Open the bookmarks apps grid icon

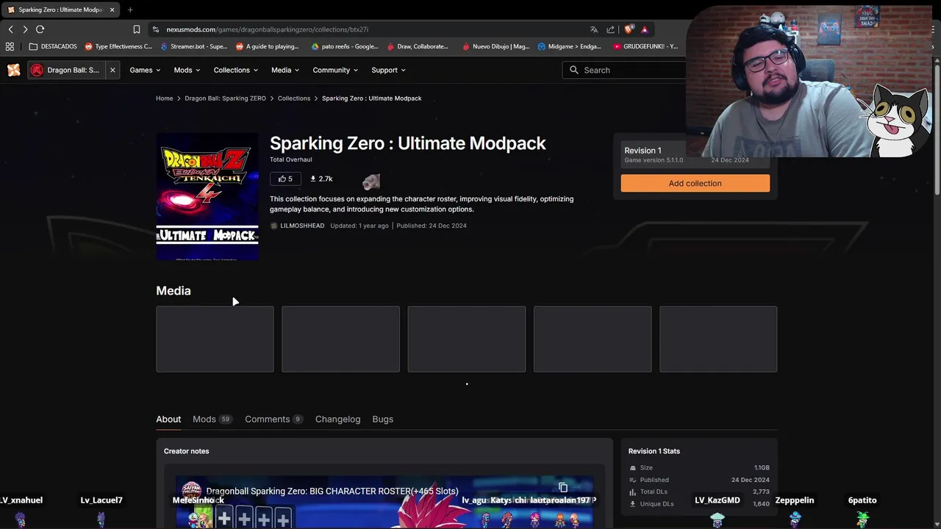pyautogui.click(x=10, y=46)
